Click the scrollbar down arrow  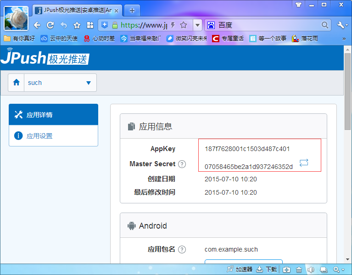coord(347,259)
